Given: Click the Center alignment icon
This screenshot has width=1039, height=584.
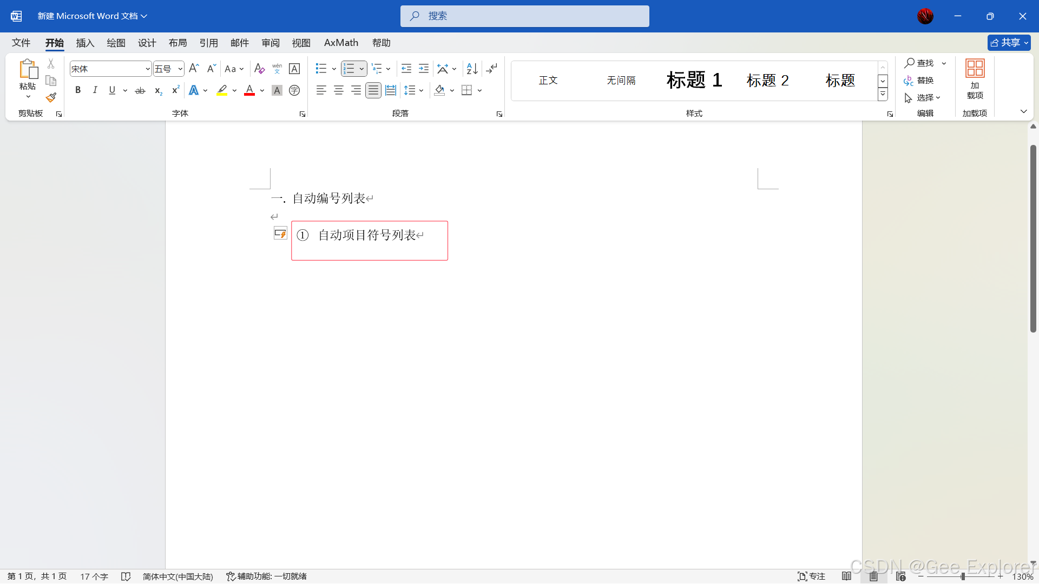Looking at the screenshot, I should (339, 90).
